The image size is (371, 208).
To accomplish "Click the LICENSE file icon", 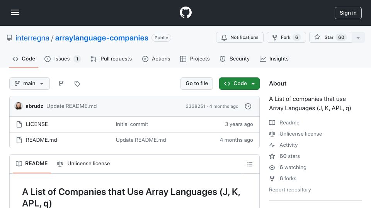I will coord(19,124).
